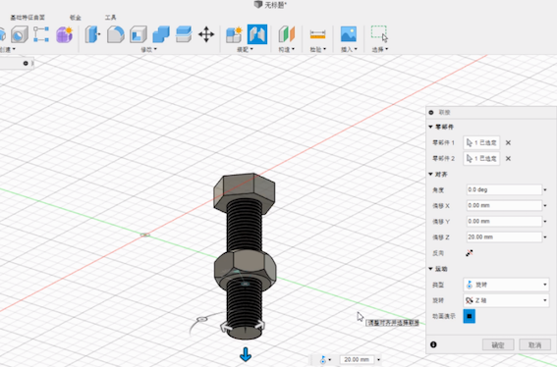The height and width of the screenshot is (367, 557).
Task: Click the Insert image icon
Action: [x=349, y=34]
